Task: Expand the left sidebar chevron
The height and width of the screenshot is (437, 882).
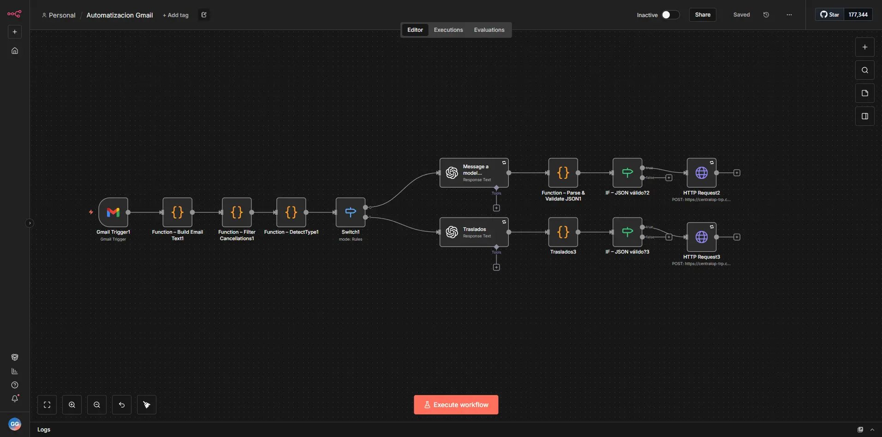Action: point(30,223)
